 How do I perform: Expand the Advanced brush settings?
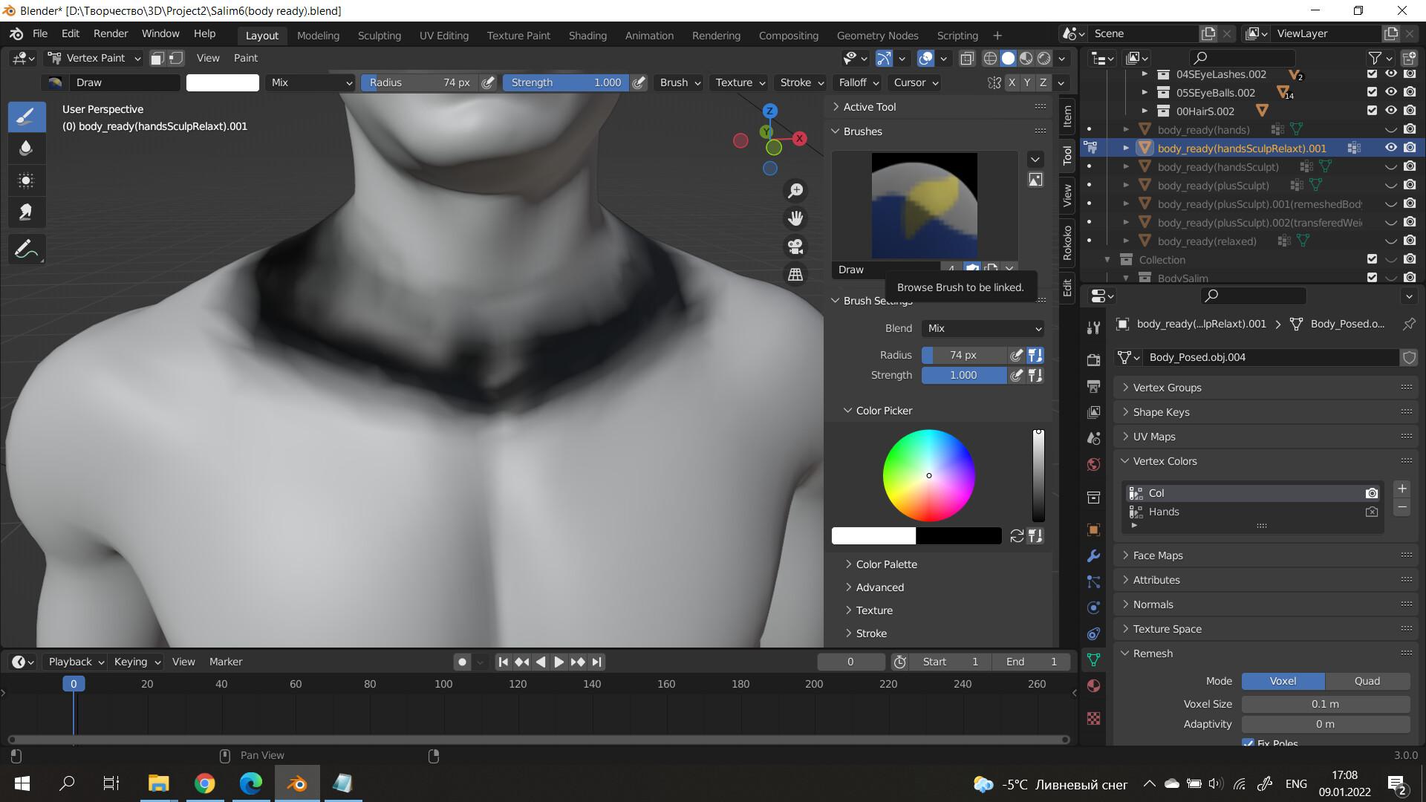879,587
